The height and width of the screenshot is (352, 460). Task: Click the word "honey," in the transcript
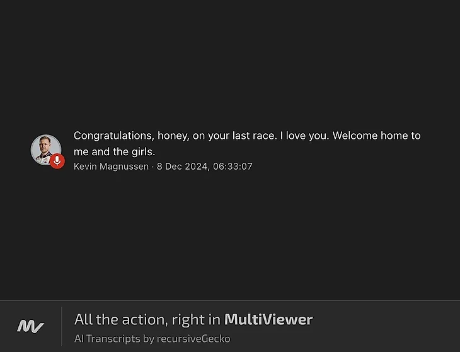pos(173,136)
